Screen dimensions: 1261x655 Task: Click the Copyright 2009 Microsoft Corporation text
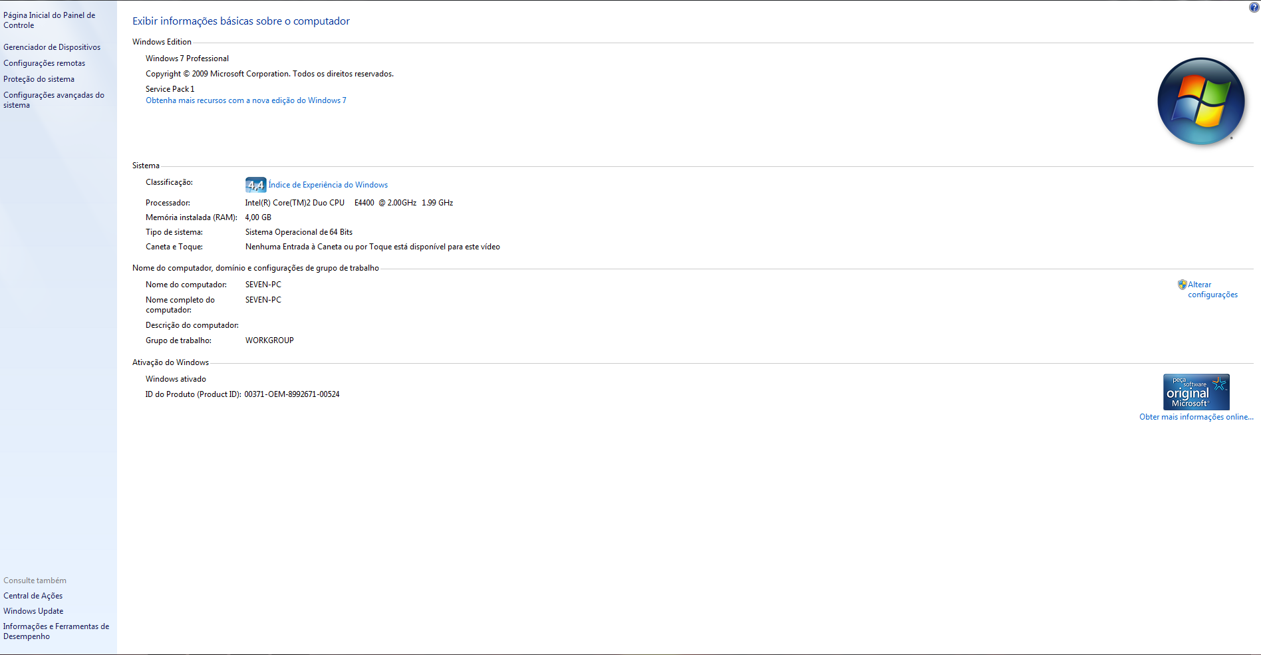pyautogui.click(x=269, y=74)
